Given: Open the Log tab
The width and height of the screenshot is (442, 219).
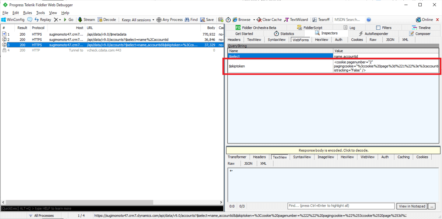Looking at the screenshot, I should tap(349, 28).
